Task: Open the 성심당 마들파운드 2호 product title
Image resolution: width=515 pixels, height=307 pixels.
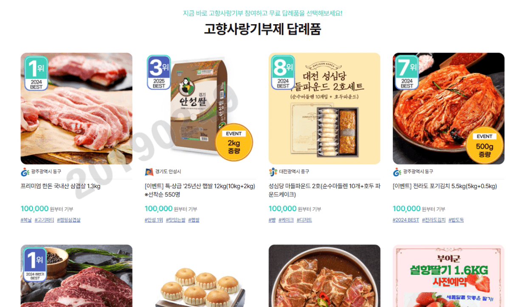Action: [325, 190]
